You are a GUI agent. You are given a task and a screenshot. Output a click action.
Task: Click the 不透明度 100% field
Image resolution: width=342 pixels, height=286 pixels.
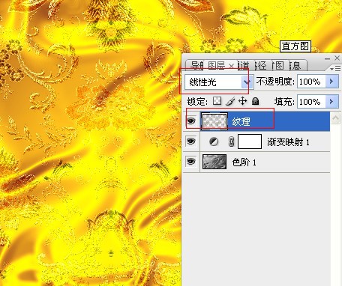[x=311, y=82]
